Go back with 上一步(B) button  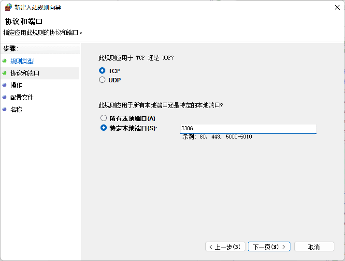tap(225, 246)
